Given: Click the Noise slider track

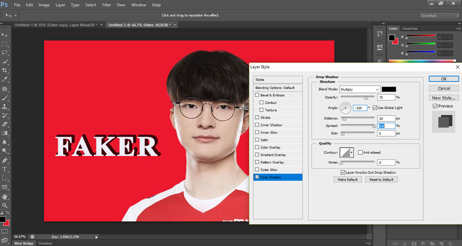Looking at the screenshot, I should (357, 162).
